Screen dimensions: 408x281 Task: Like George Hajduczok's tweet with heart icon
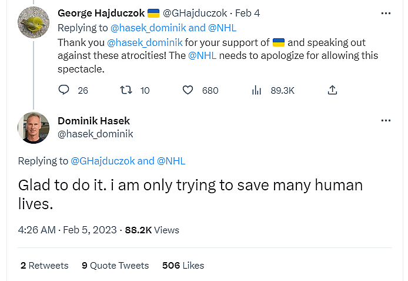pyautogui.click(x=188, y=90)
